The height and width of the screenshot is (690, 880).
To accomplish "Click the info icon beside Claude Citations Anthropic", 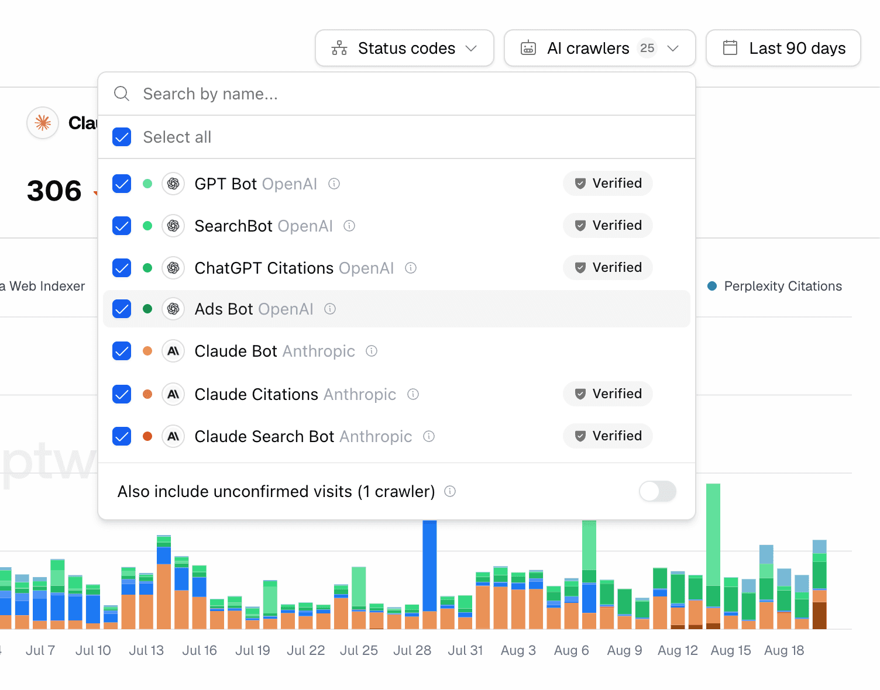I will [413, 394].
